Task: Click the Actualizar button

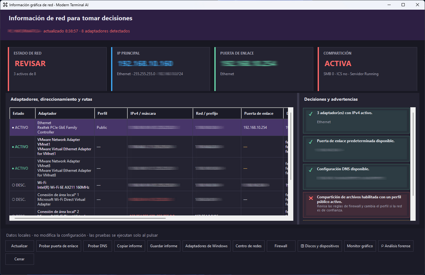Action: coord(19,246)
